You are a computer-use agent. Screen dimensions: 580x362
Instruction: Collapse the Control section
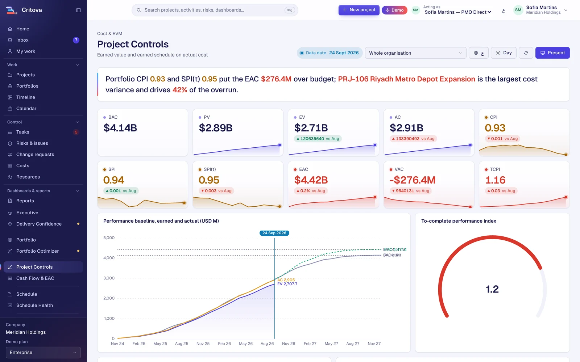pos(77,122)
